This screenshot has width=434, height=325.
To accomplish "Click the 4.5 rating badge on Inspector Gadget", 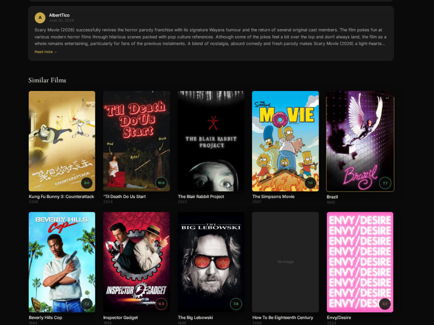I will point(161,304).
